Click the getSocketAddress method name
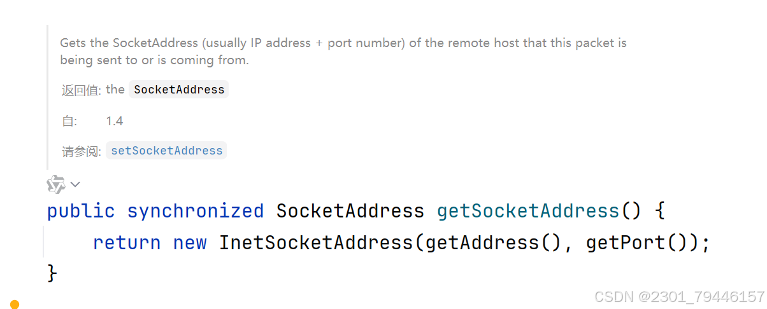This screenshot has width=767, height=309. 528,210
